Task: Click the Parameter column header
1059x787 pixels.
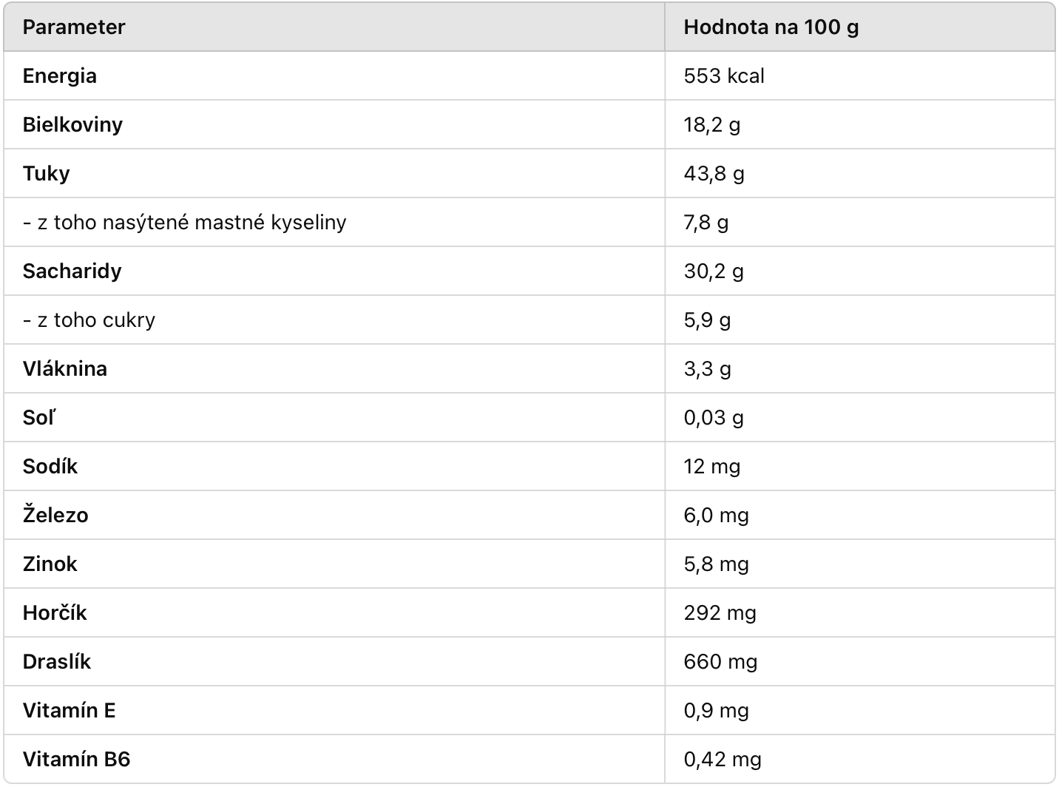Action: 74,27
